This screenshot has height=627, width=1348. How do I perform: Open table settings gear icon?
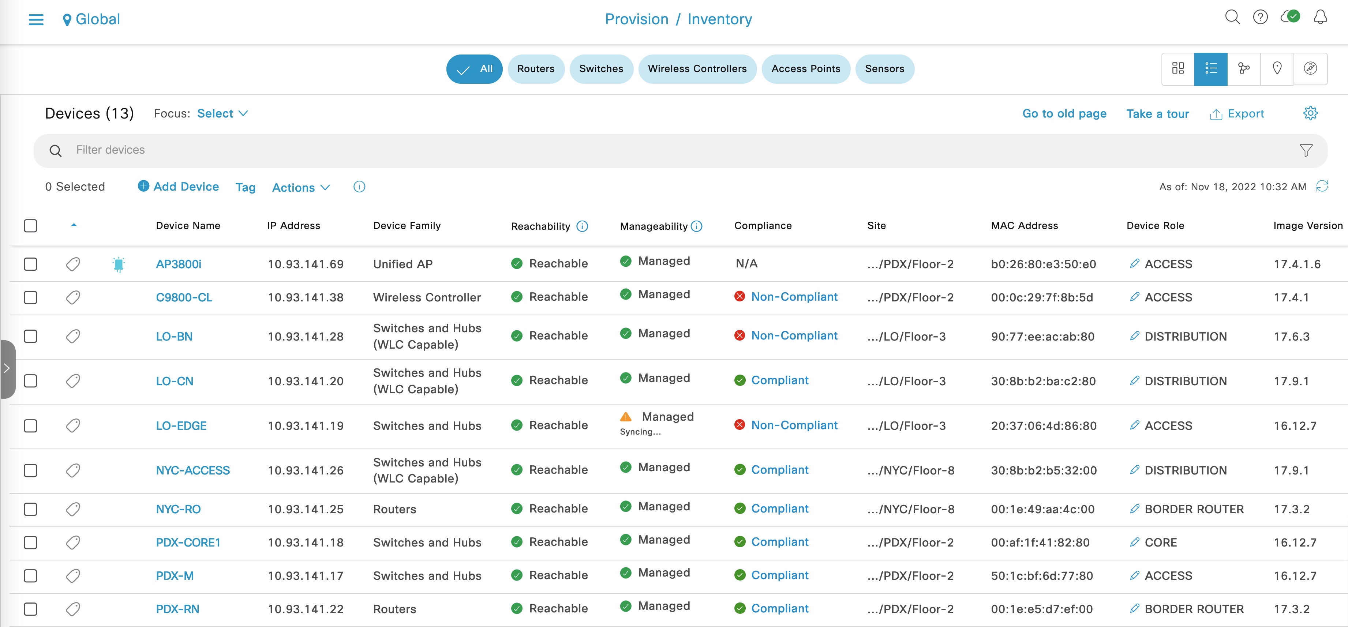[x=1310, y=113]
